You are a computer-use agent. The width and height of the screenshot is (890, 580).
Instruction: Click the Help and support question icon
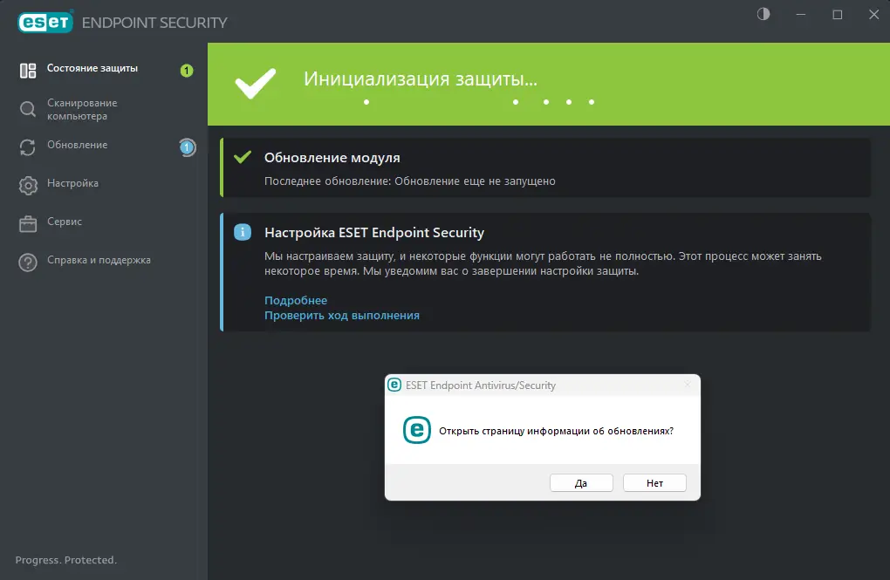tap(28, 262)
